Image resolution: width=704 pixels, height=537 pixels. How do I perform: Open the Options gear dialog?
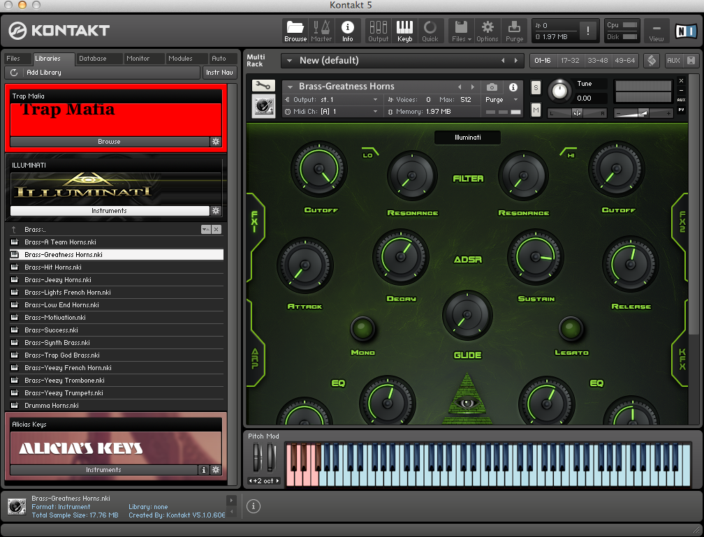(x=487, y=31)
